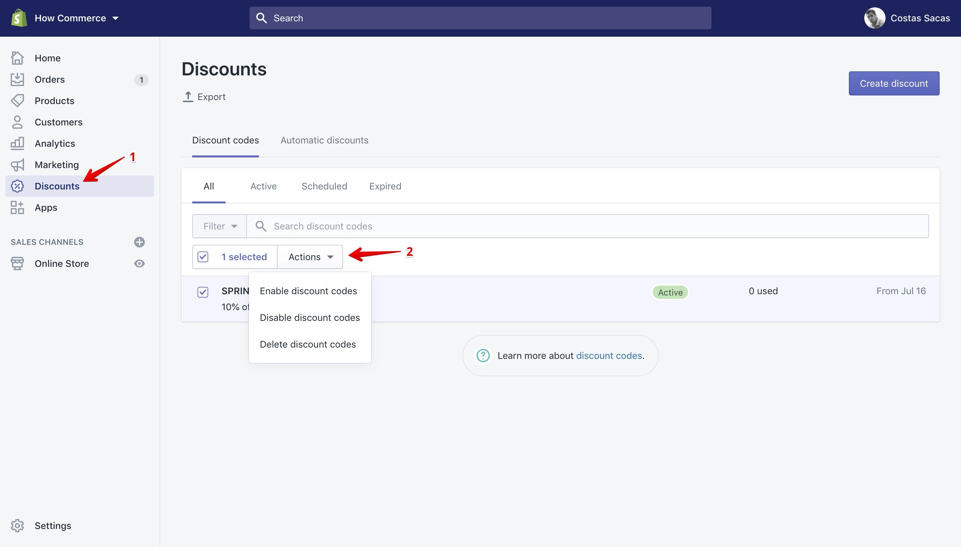
Task: Open the Customers person icon
Action: click(17, 122)
